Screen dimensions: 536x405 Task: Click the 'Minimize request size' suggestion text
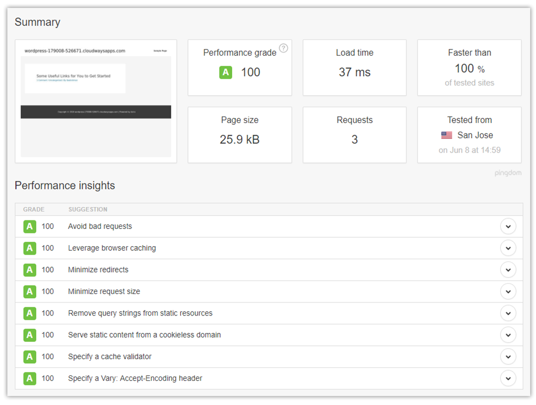(104, 291)
